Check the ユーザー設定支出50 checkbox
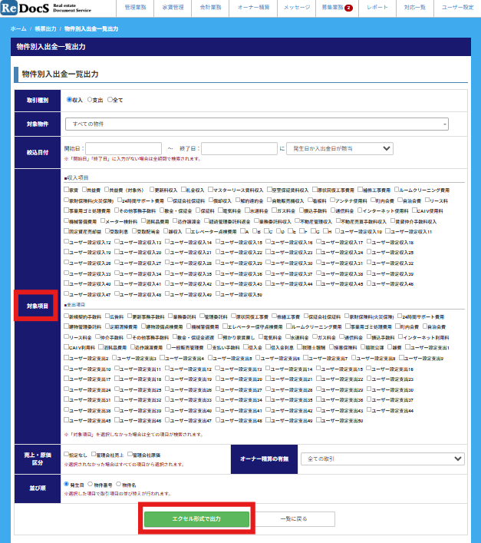The image size is (481, 543). [x=319, y=420]
